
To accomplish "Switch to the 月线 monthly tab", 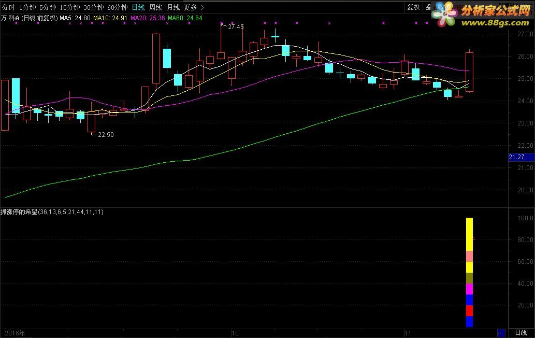I will [173, 7].
